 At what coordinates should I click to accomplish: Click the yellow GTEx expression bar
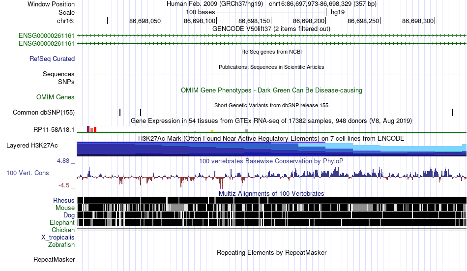(x=212, y=131)
